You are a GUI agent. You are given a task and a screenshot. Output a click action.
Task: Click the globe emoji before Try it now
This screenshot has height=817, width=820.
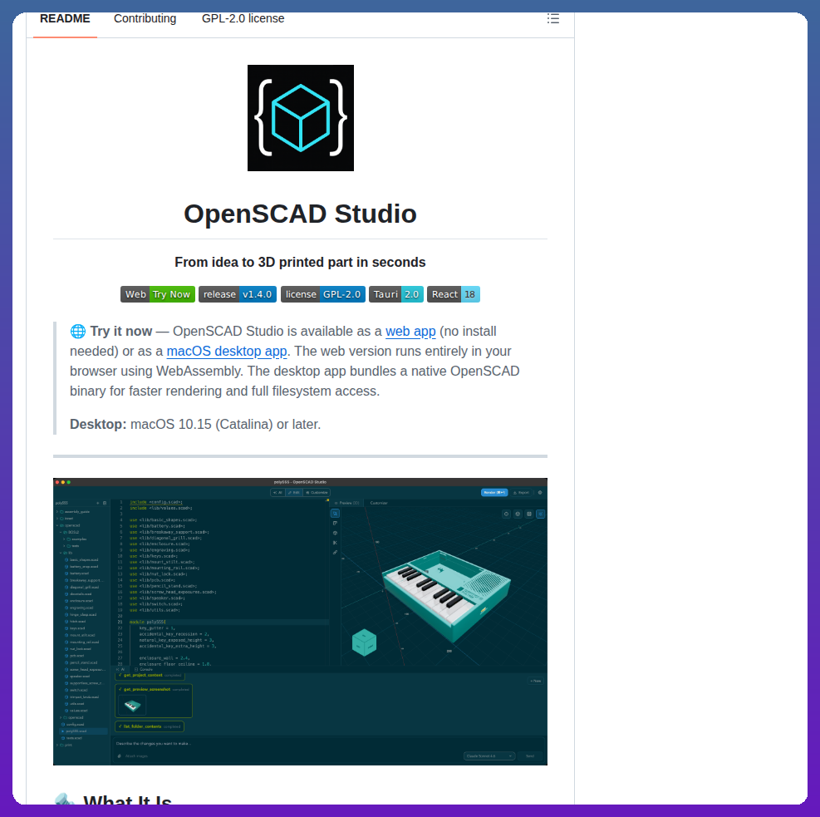(78, 332)
